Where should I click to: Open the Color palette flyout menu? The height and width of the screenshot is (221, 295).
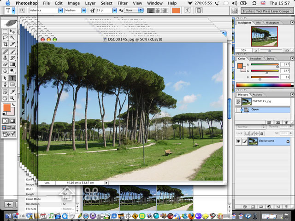pyautogui.click(x=292, y=58)
